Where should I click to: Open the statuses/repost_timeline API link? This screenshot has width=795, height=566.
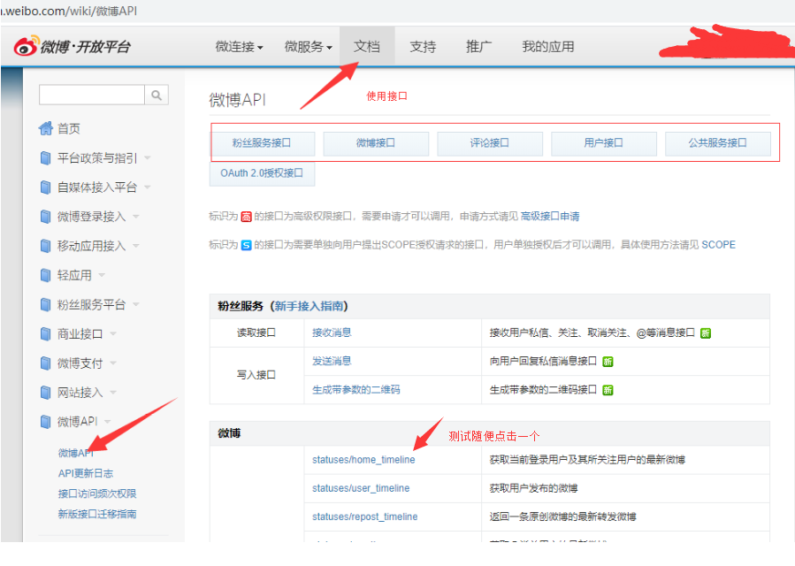[x=365, y=516]
